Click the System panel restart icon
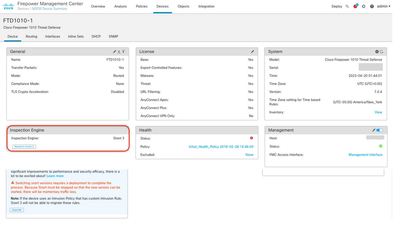 [382, 52]
